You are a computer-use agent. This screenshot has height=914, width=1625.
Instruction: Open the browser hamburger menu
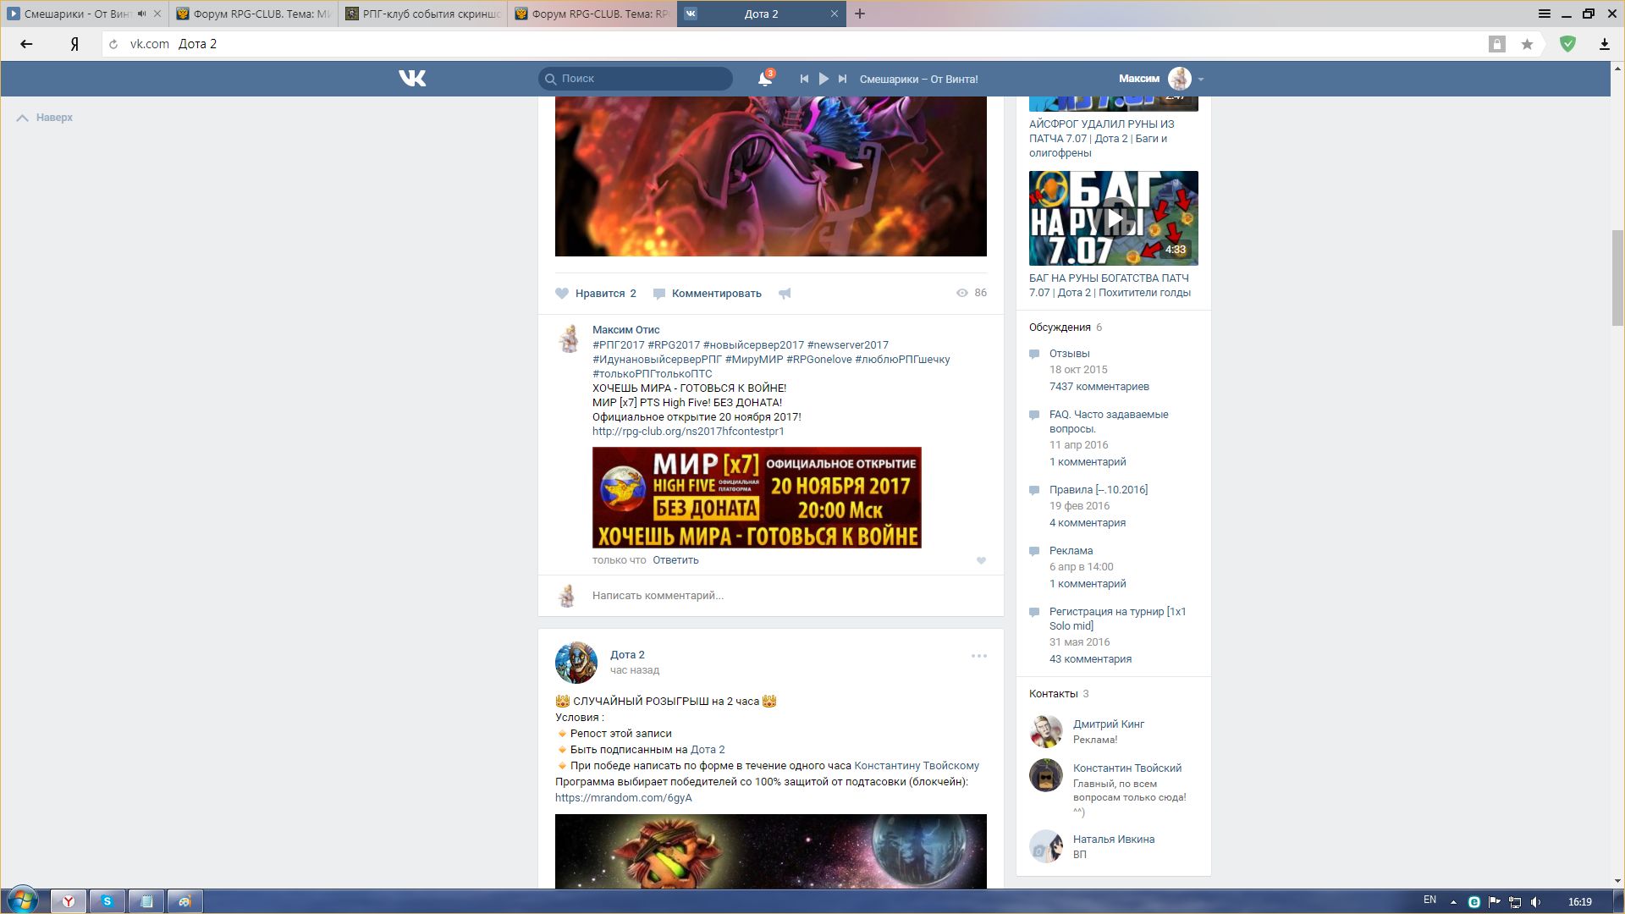point(1545,14)
